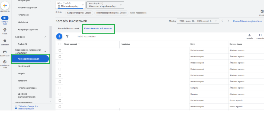The width and height of the screenshot is (264, 113).
Task: Open the date range dropdown
Action: pos(198,21)
